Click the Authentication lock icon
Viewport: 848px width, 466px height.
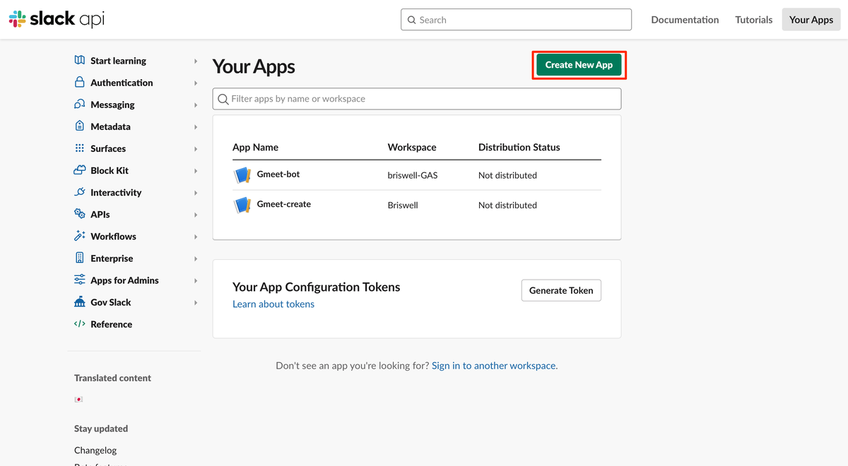(79, 83)
